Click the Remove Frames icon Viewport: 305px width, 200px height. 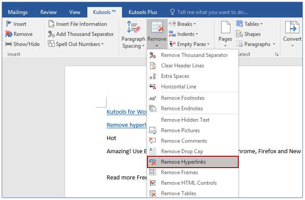tap(153, 172)
